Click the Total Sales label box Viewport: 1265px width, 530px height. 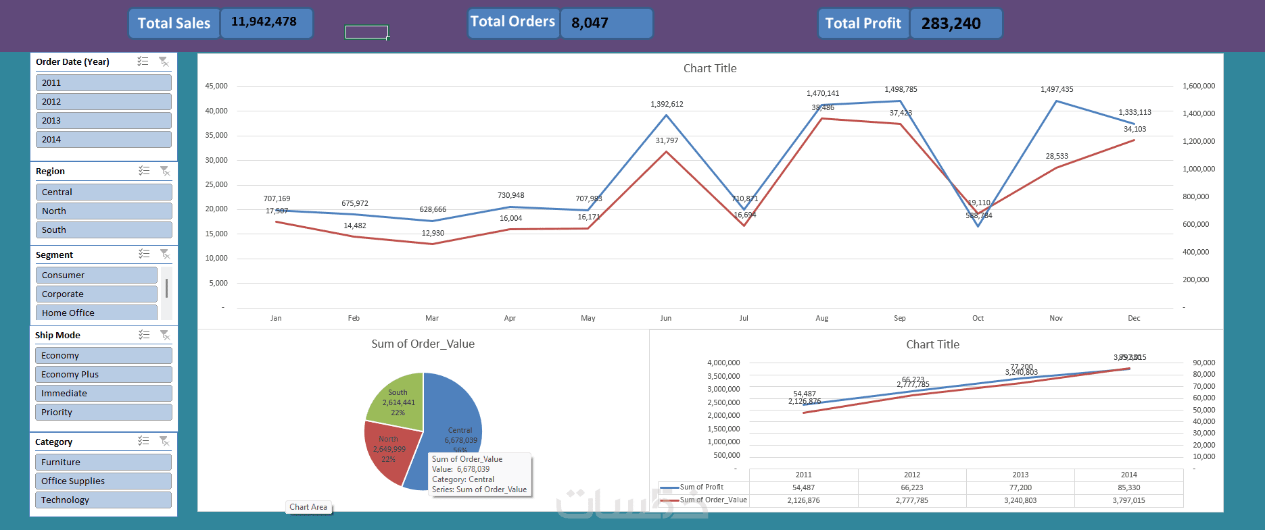pyautogui.click(x=174, y=23)
